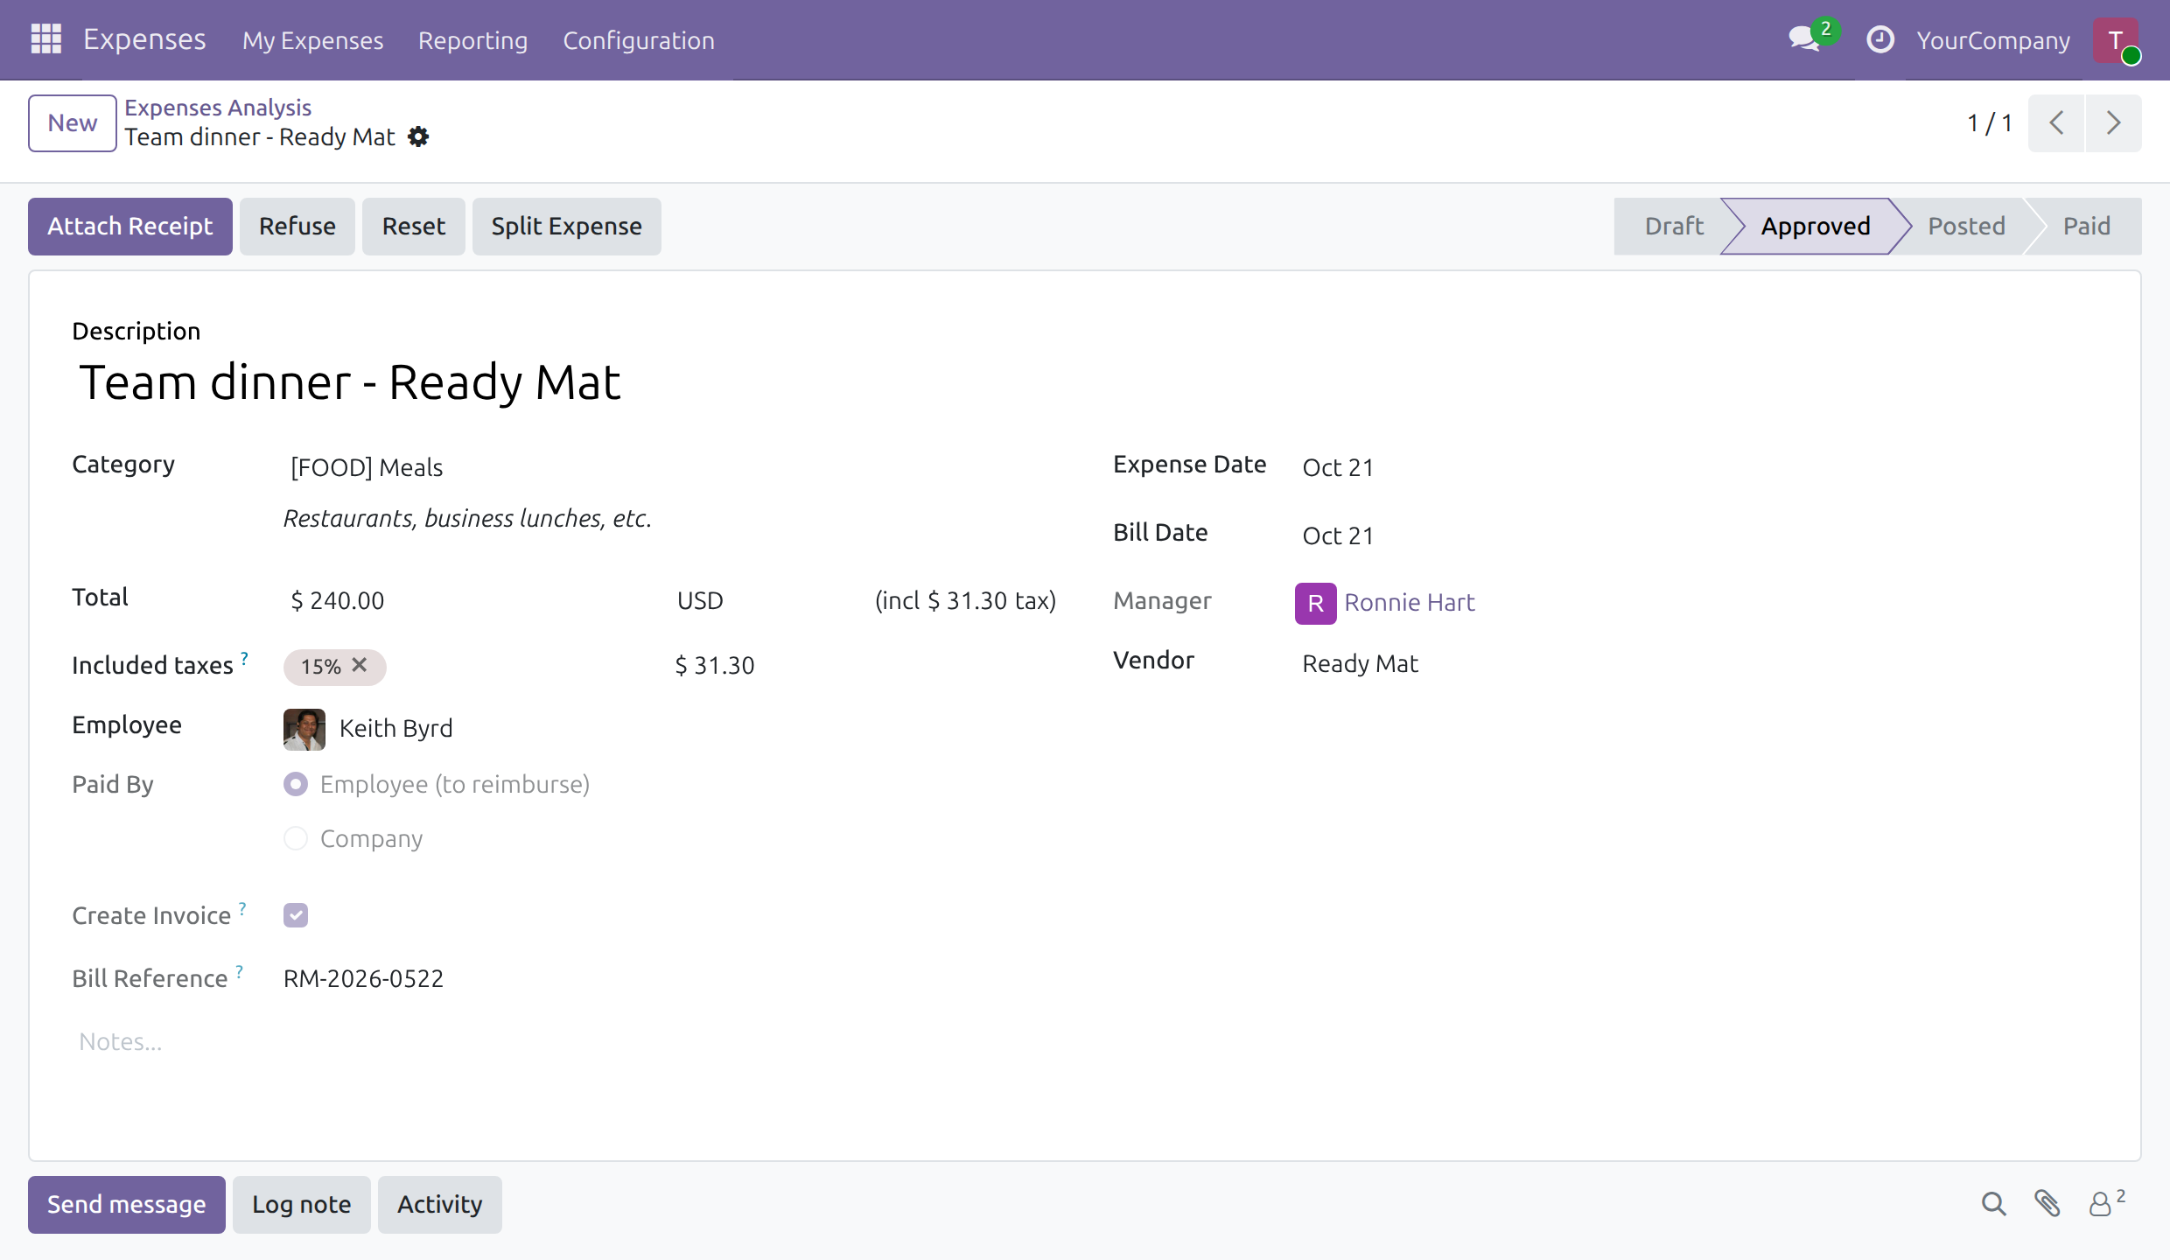Search chatter messages with magnifier icon
The image size is (2170, 1260).
[1993, 1204]
